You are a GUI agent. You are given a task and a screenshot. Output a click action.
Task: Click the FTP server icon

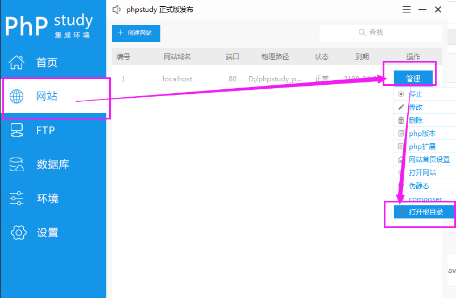tap(16, 130)
